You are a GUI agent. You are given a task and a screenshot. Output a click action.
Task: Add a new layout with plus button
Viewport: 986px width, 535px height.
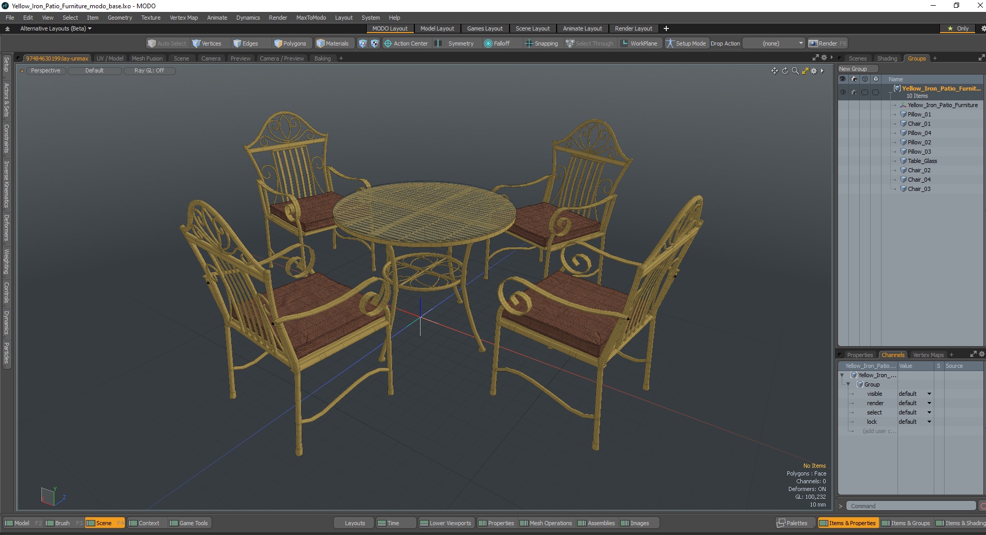666,28
